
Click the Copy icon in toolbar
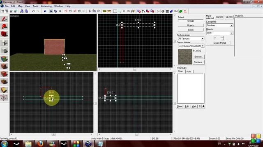(94, 11)
